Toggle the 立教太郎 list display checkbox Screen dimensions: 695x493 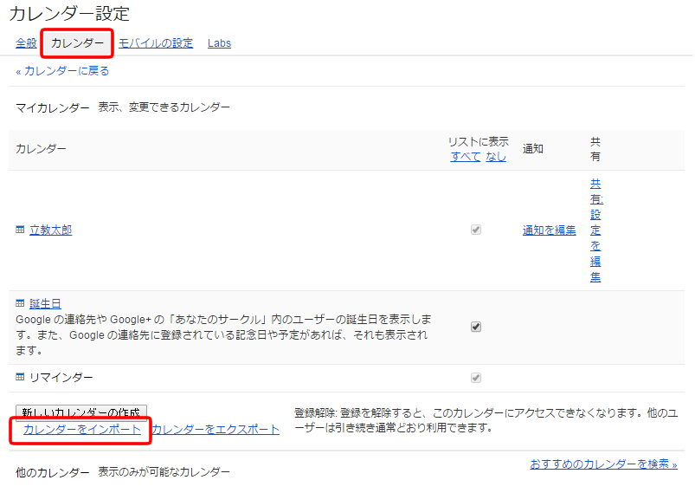pyautogui.click(x=476, y=230)
